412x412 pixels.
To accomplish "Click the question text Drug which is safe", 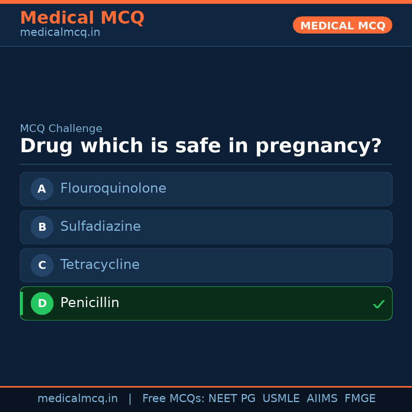I will (201, 145).
